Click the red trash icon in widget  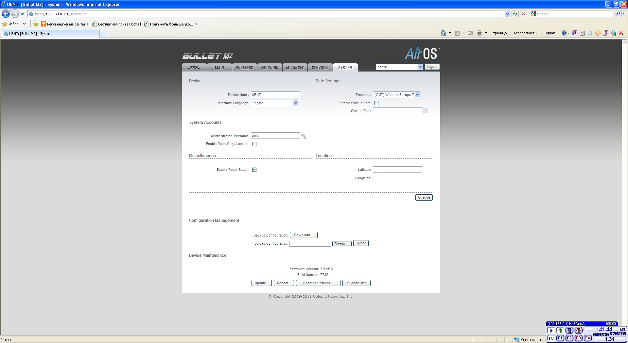click(x=579, y=330)
